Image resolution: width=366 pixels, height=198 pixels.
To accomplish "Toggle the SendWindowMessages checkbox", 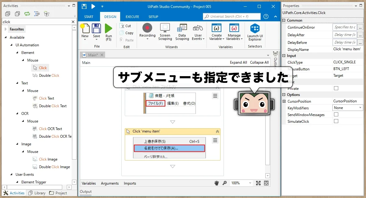I will 336,115.
